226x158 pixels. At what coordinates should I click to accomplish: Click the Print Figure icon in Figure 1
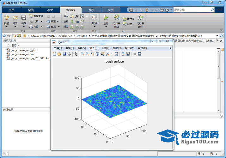69,54
